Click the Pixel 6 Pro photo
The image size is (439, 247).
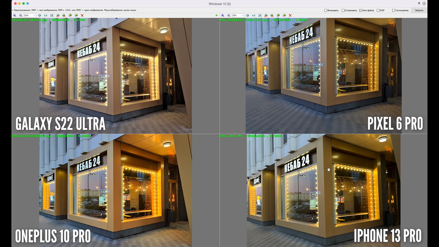tap(323, 76)
